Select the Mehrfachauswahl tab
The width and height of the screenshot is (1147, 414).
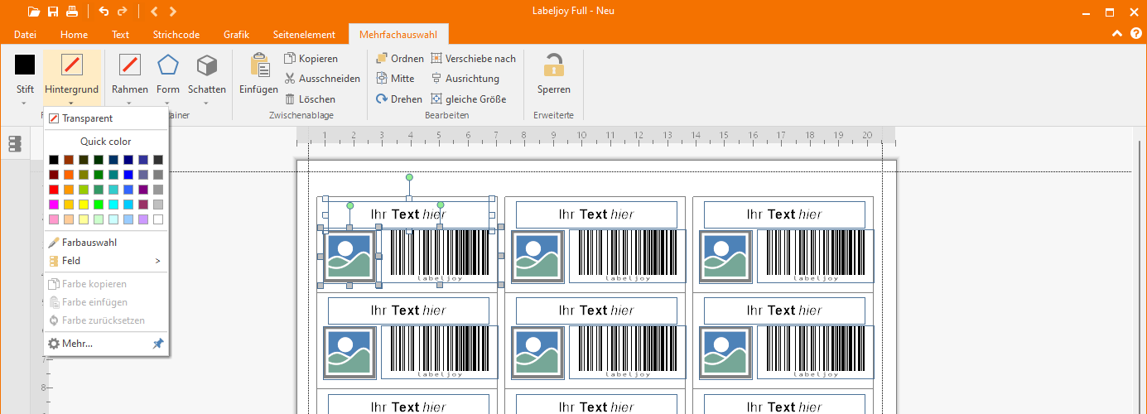click(x=398, y=35)
